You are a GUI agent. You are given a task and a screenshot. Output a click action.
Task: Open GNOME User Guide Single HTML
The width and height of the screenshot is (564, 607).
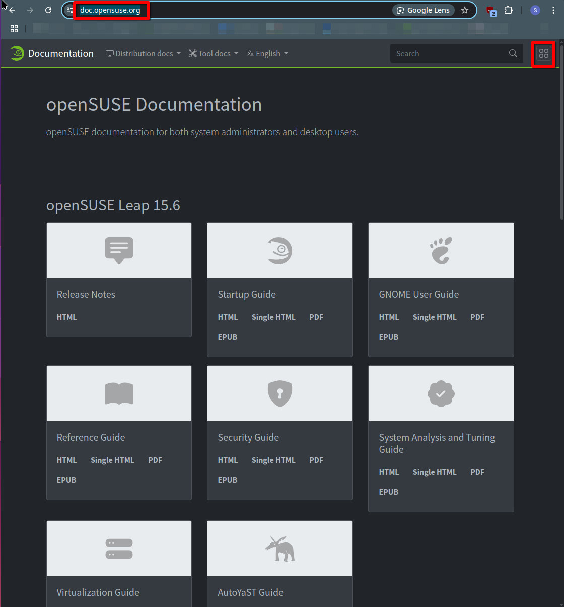(x=435, y=317)
